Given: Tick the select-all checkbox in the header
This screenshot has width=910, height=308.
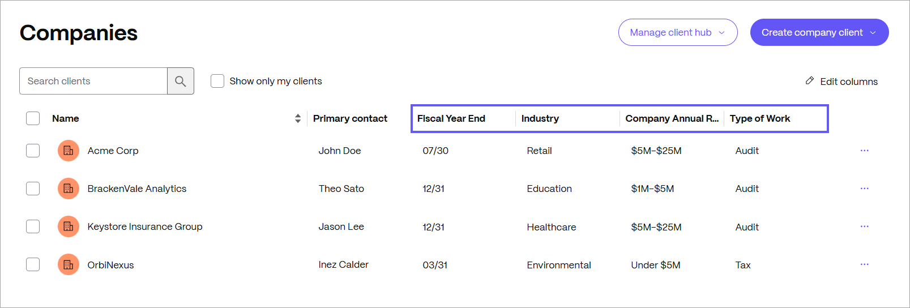Looking at the screenshot, I should point(33,118).
